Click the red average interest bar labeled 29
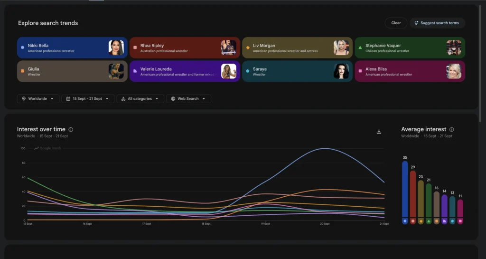 click(413, 194)
